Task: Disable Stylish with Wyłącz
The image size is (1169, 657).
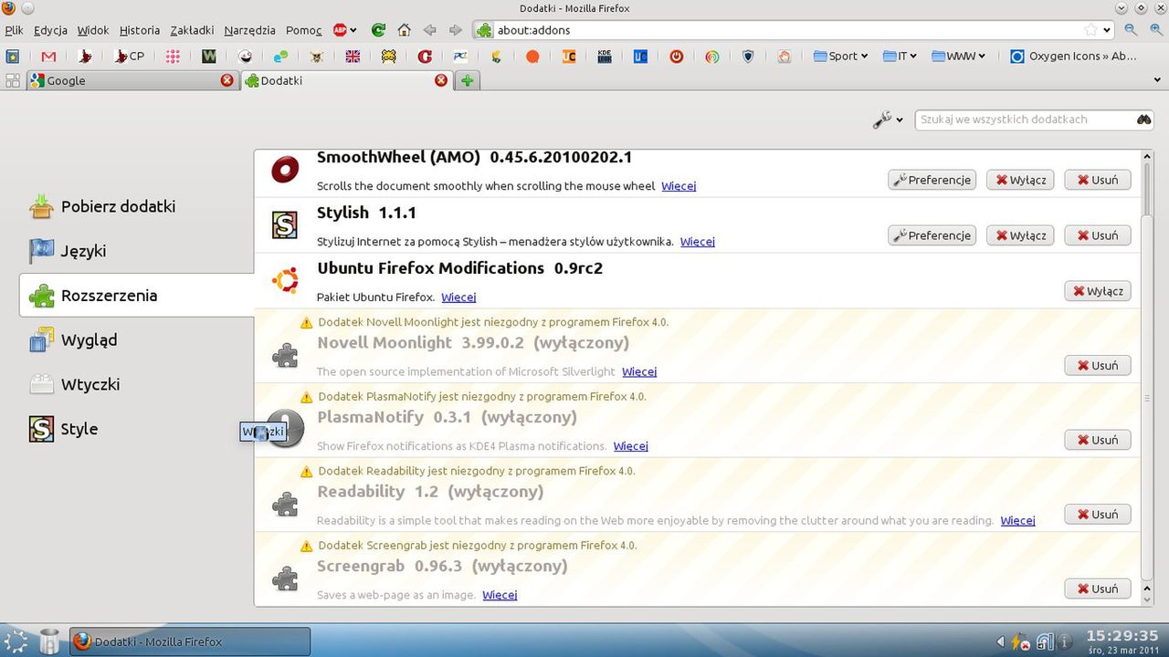Action: pos(1020,235)
